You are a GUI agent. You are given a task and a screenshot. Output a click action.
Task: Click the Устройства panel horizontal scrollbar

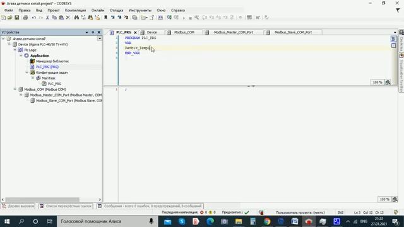[42, 199]
